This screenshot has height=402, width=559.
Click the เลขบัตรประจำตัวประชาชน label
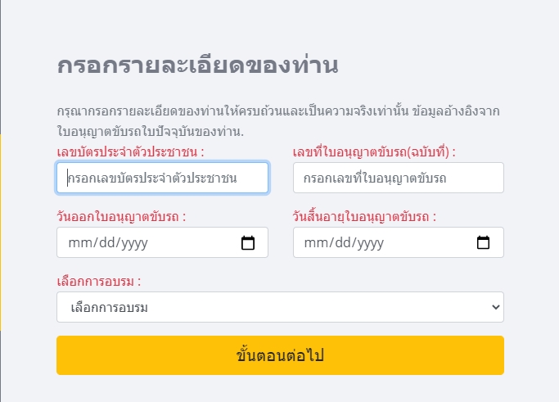130,152
